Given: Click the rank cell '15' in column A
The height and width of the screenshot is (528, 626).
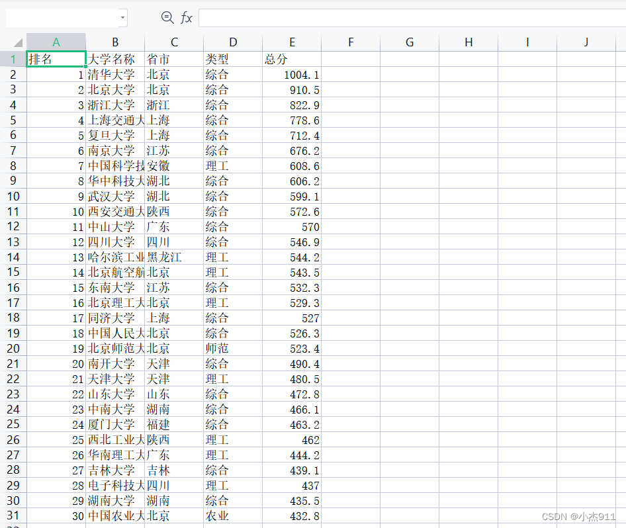Looking at the screenshot, I should (56, 287).
